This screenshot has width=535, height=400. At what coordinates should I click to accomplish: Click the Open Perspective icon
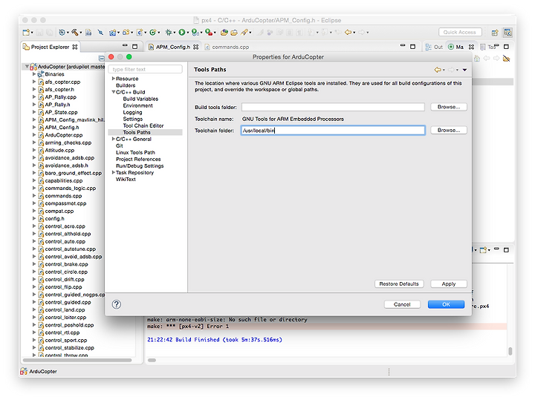pyautogui.click(x=495, y=33)
